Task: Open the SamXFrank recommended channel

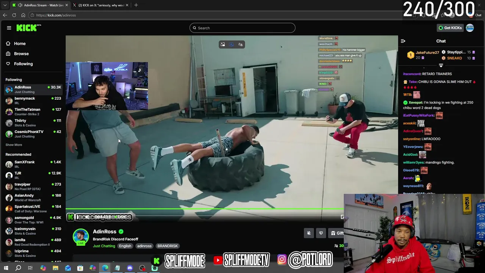Action: click(33, 164)
